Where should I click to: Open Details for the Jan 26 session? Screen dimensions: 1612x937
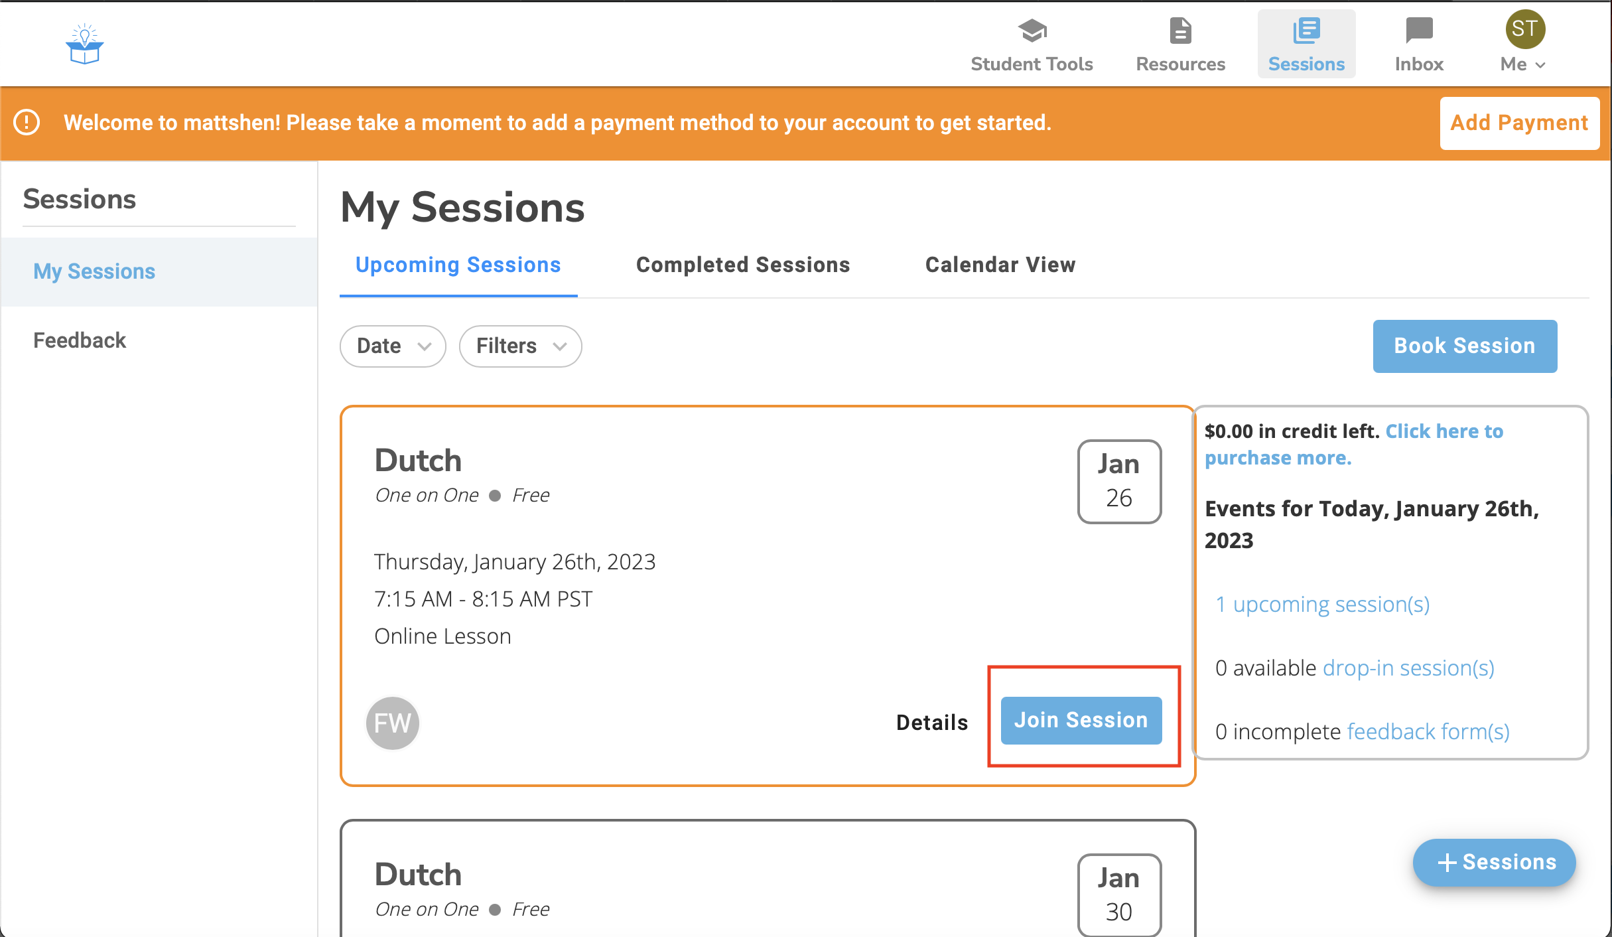pyautogui.click(x=932, y=722)
